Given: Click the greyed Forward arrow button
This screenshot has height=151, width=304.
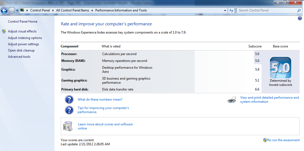Looking at the screenshot, I should click(12, 10).
